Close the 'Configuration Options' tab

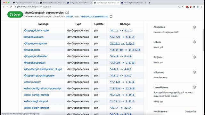click(91, 3)
